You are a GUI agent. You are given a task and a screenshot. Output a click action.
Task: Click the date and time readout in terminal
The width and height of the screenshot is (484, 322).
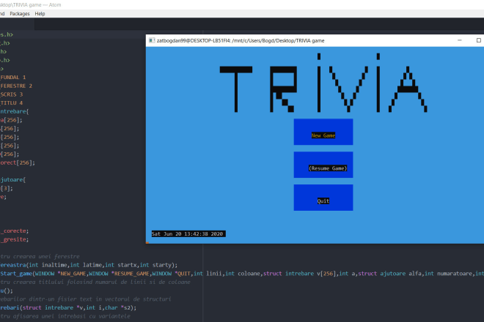pyautogui.click(x=188, y=234)
